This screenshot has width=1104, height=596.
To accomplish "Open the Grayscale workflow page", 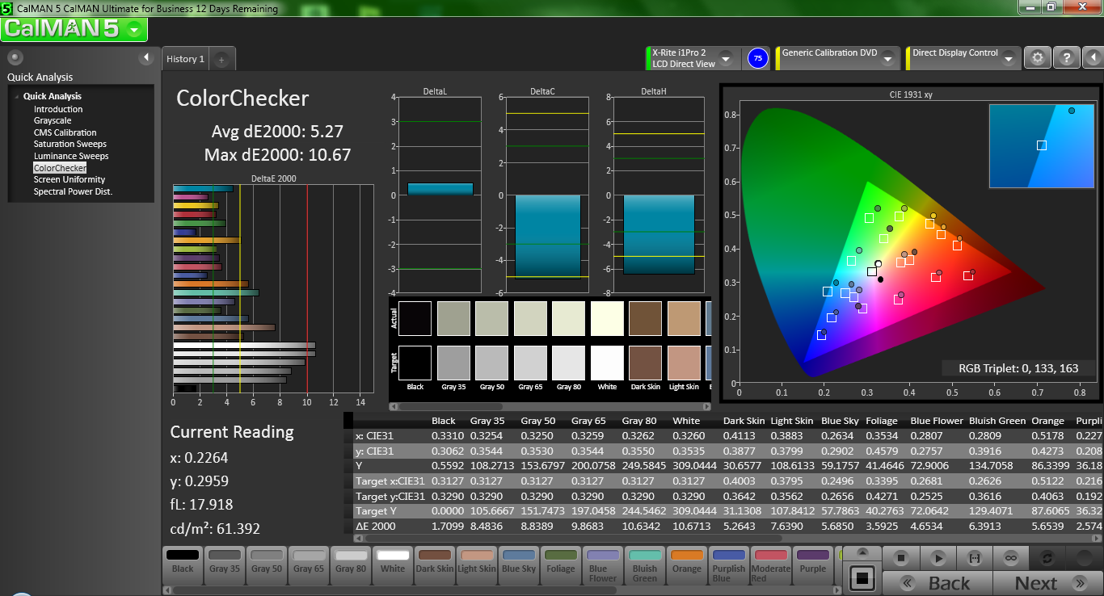I will pos(53,121).
